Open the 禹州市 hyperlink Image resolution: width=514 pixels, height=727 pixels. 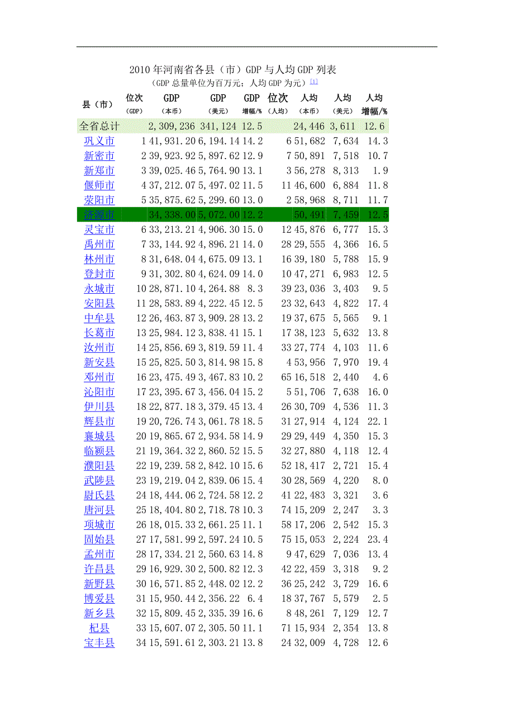[99, 245]
